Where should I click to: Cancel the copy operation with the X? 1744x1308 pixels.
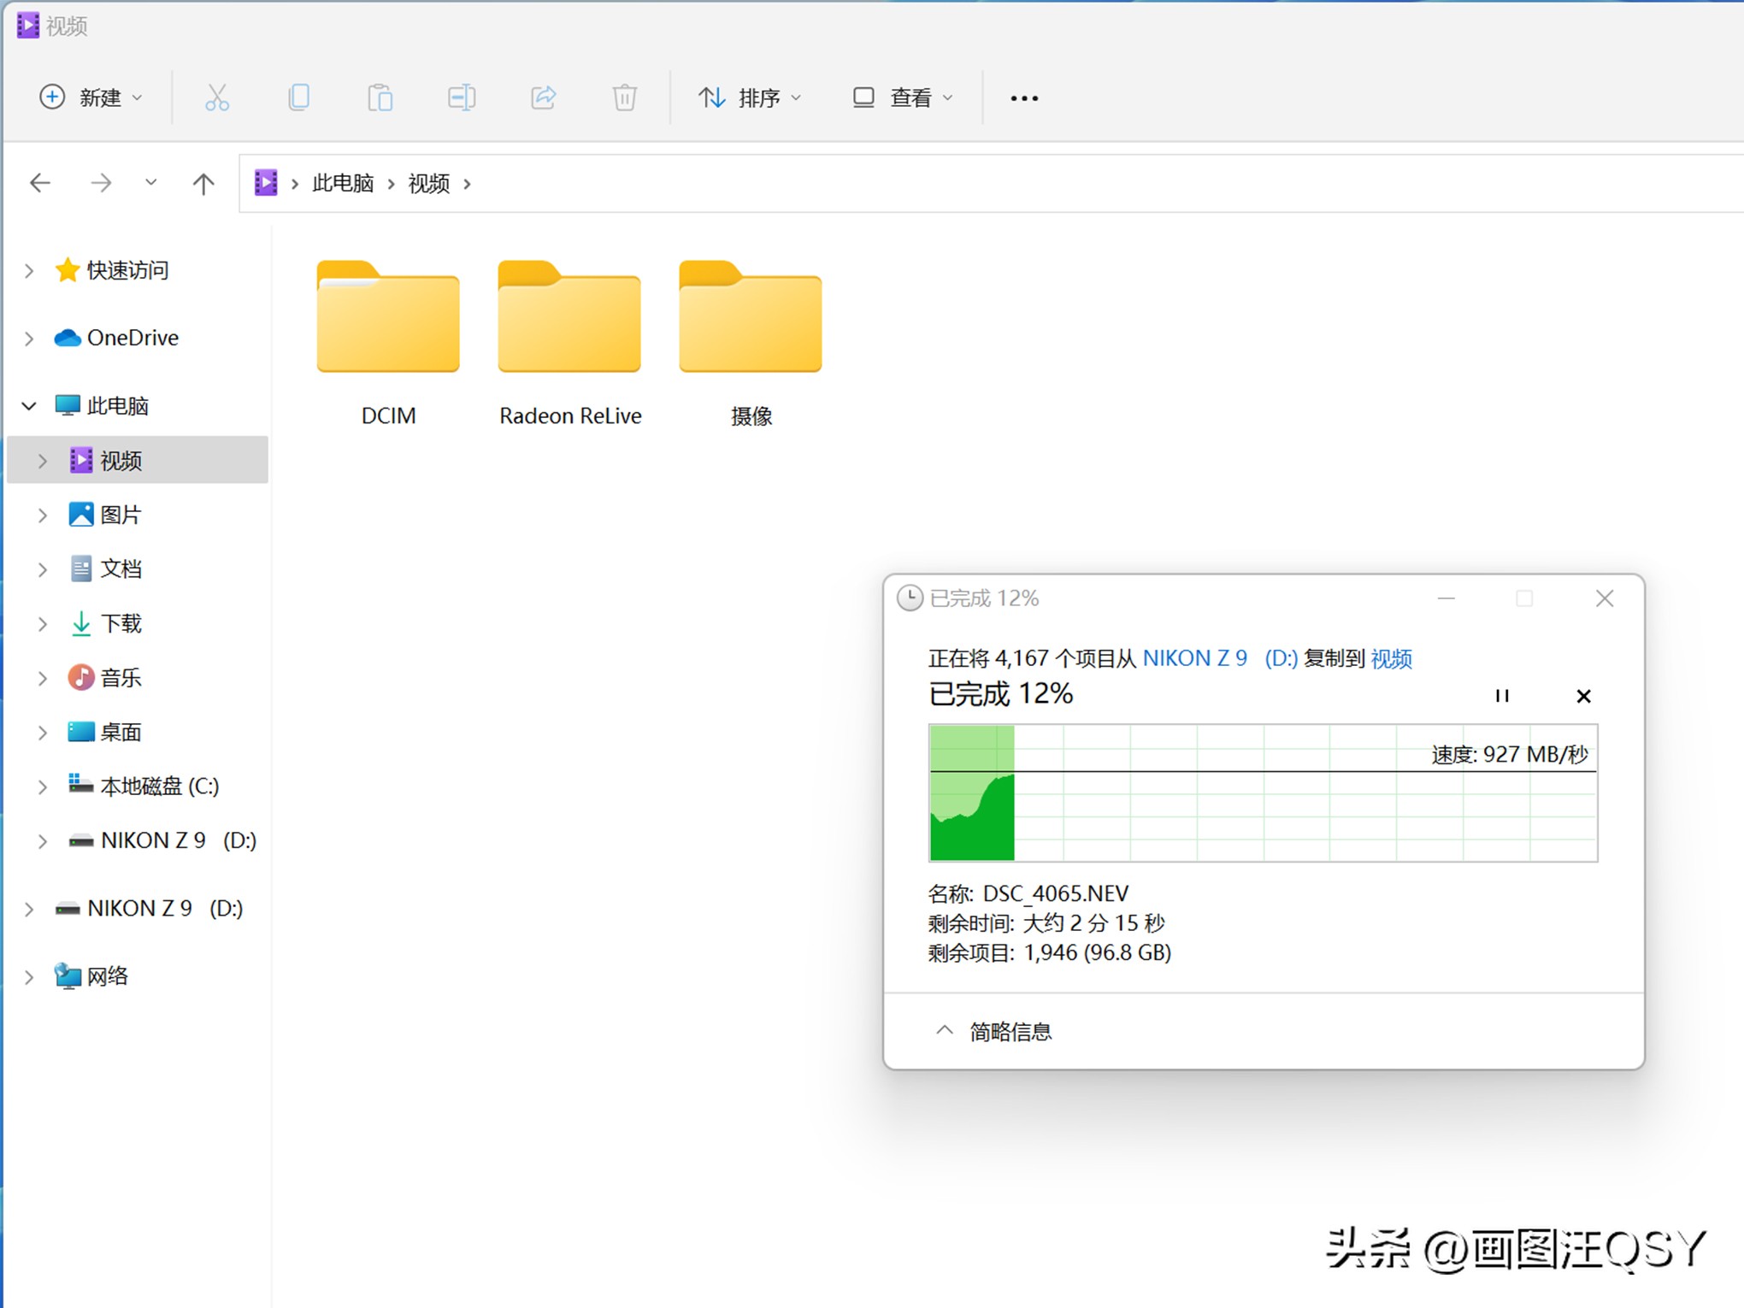pyautogui.click(x=1583, y=696)
